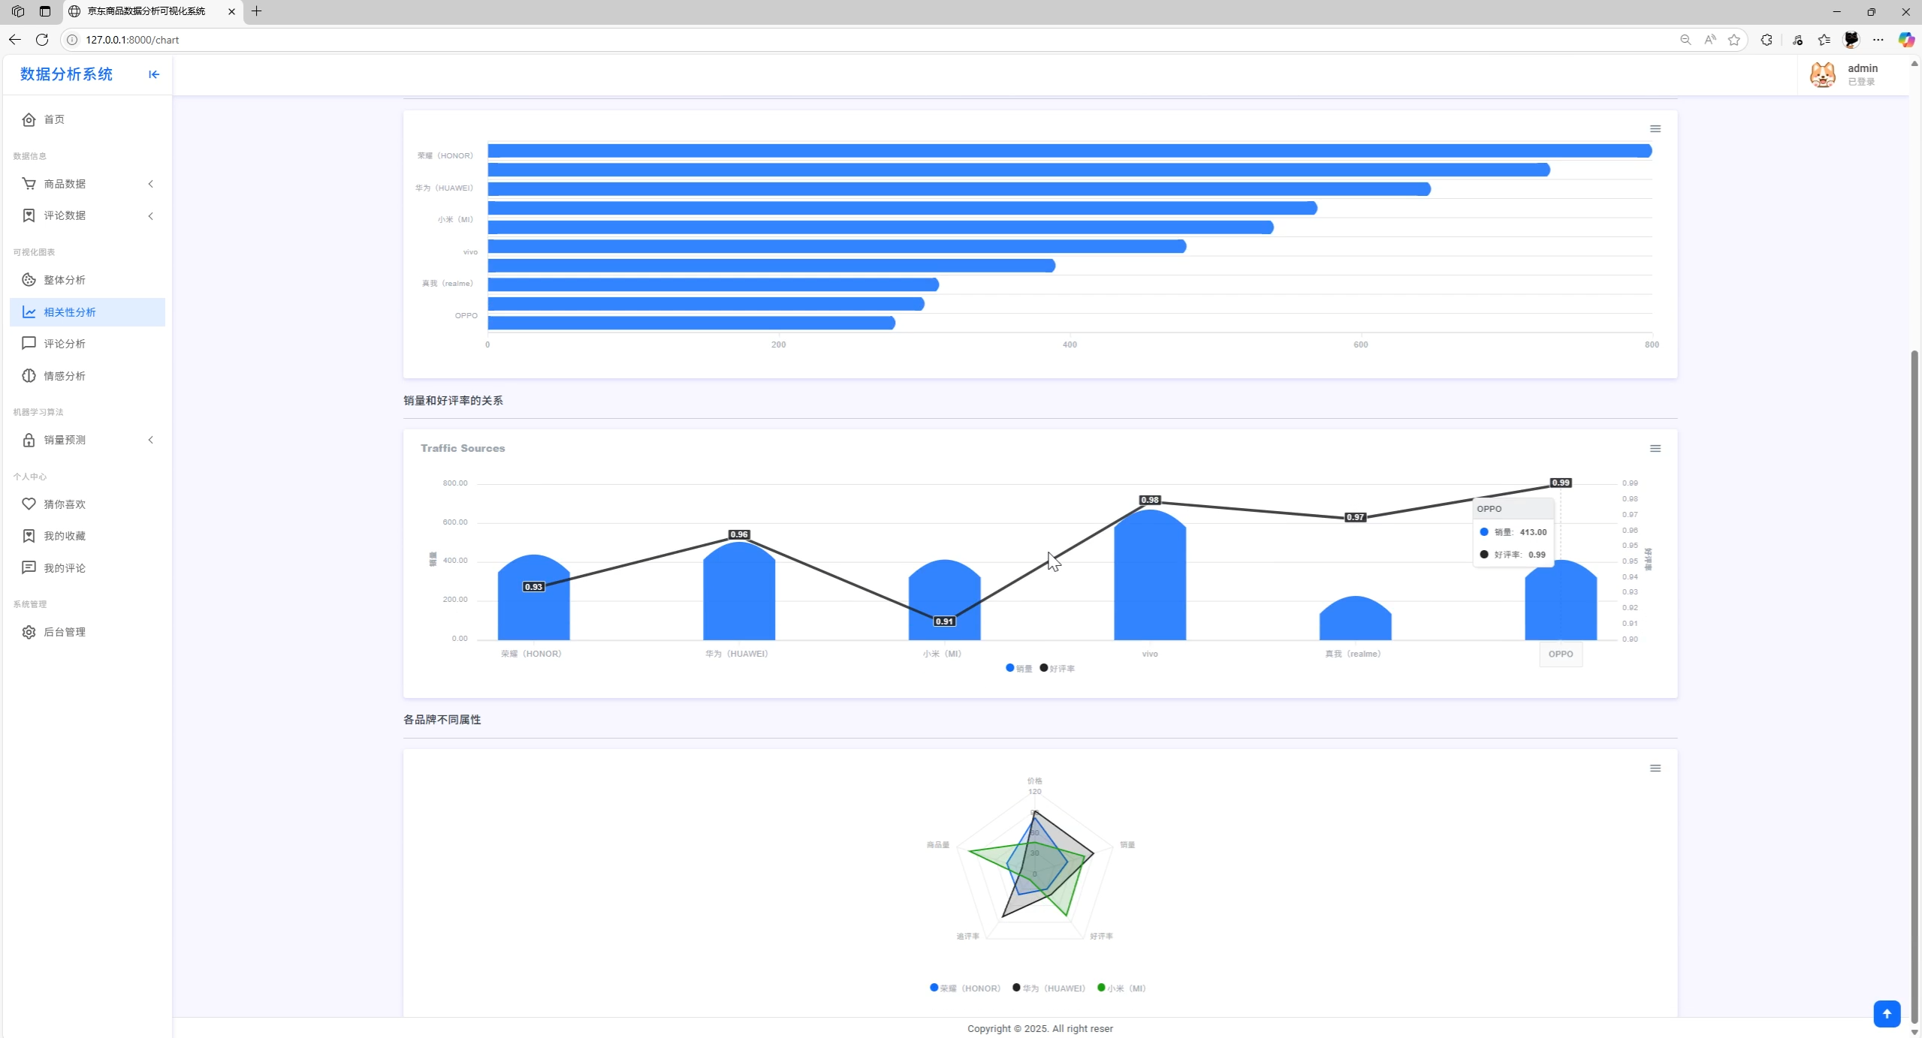Screen dimensions: 1922x1038
Task: Open the browser favorites list icon
Action: point(1824,40)
